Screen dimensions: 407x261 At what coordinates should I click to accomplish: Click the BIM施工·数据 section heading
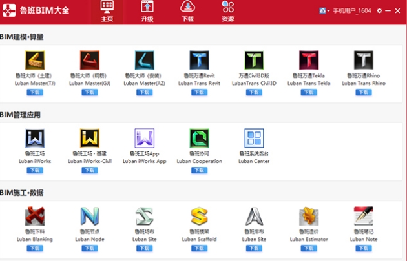pos(21,193)
